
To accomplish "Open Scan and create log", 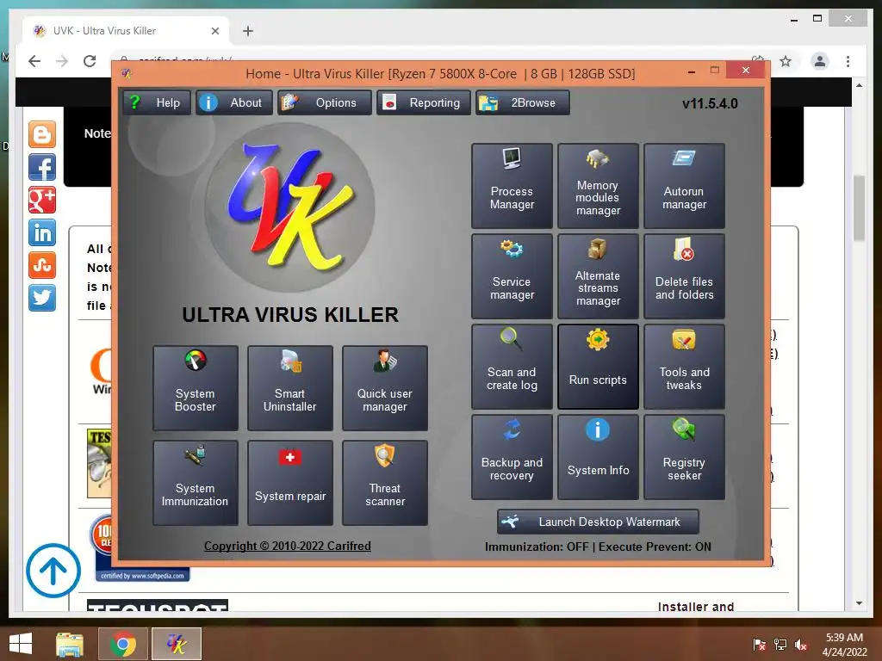I will [512, 367].
